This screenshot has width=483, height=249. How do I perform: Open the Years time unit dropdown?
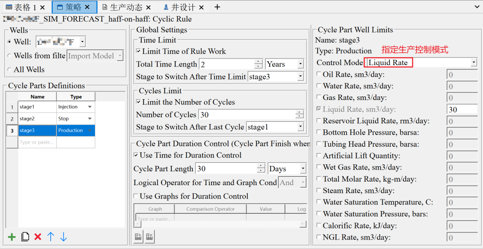300,64
